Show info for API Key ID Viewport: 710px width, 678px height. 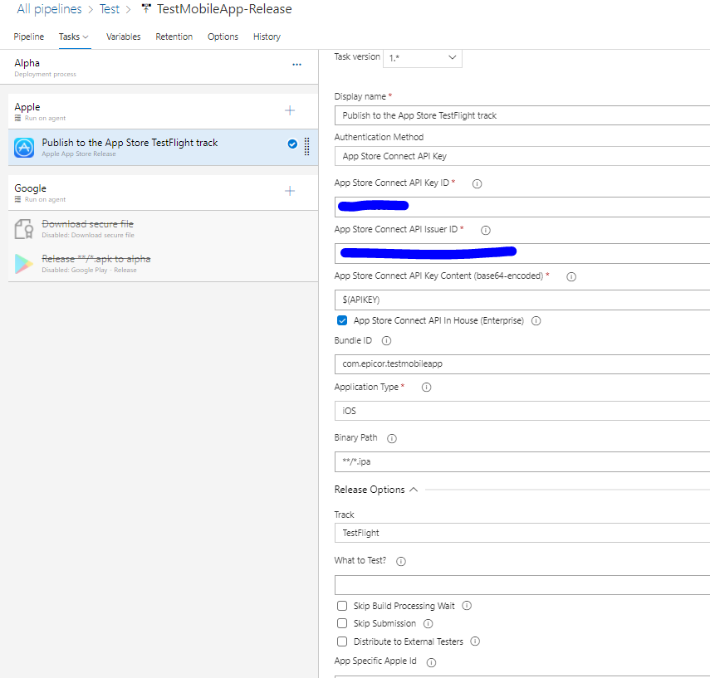click(477, 183)
